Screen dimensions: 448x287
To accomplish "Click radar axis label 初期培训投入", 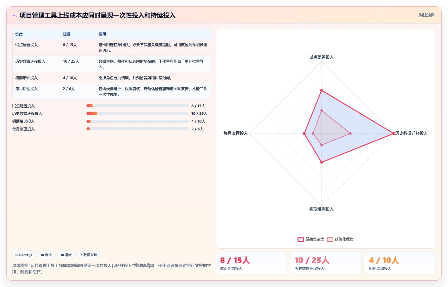I will point(322,209).
